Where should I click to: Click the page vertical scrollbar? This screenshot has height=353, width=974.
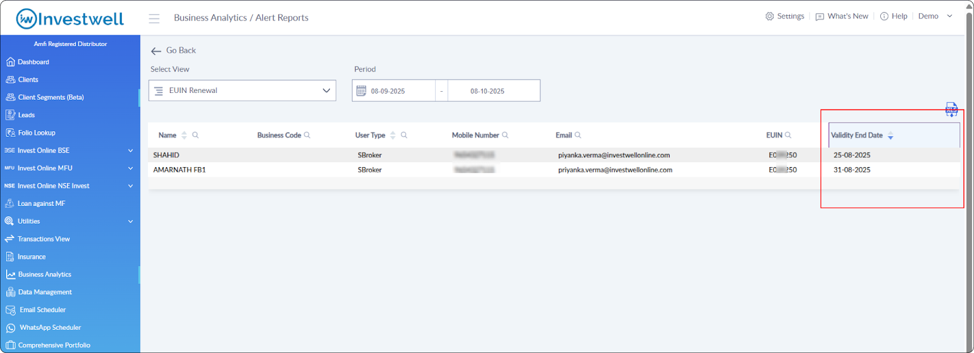[x=969, y=176]
